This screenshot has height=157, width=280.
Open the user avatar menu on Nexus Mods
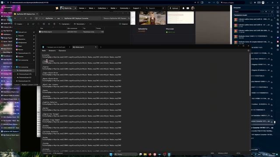click(193, 8)
